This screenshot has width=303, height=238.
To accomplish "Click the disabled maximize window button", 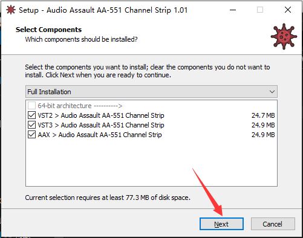I will (x=260, y=10).
